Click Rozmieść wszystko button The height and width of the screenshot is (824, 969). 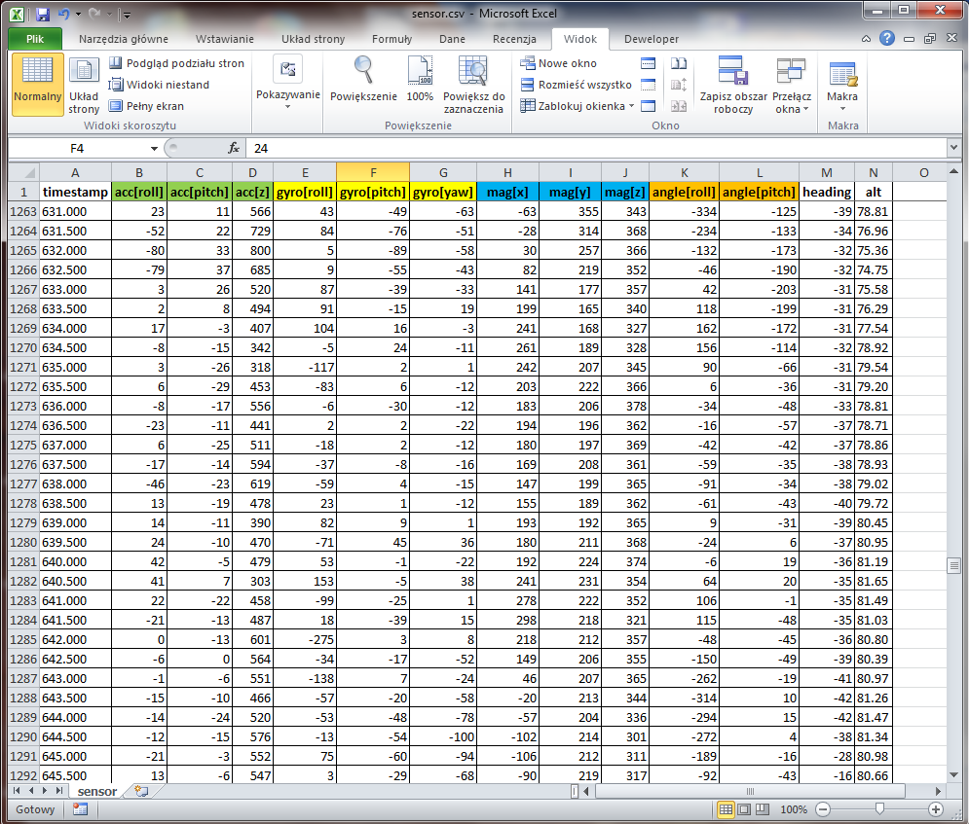point(576,85)
